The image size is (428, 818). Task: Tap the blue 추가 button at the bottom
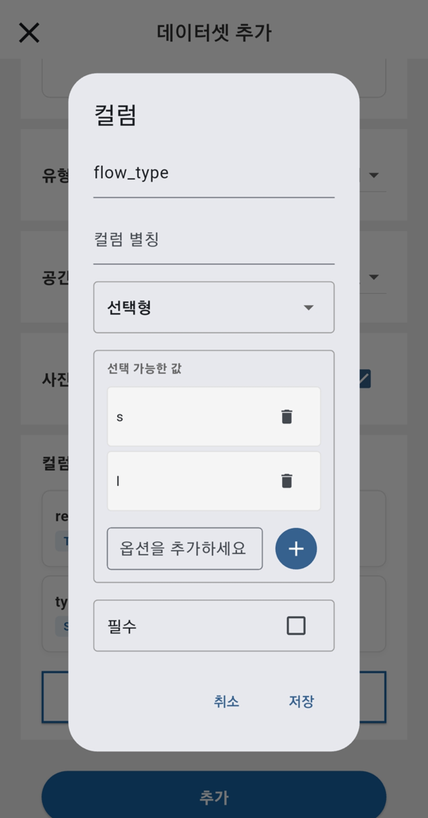pos(214,797)
